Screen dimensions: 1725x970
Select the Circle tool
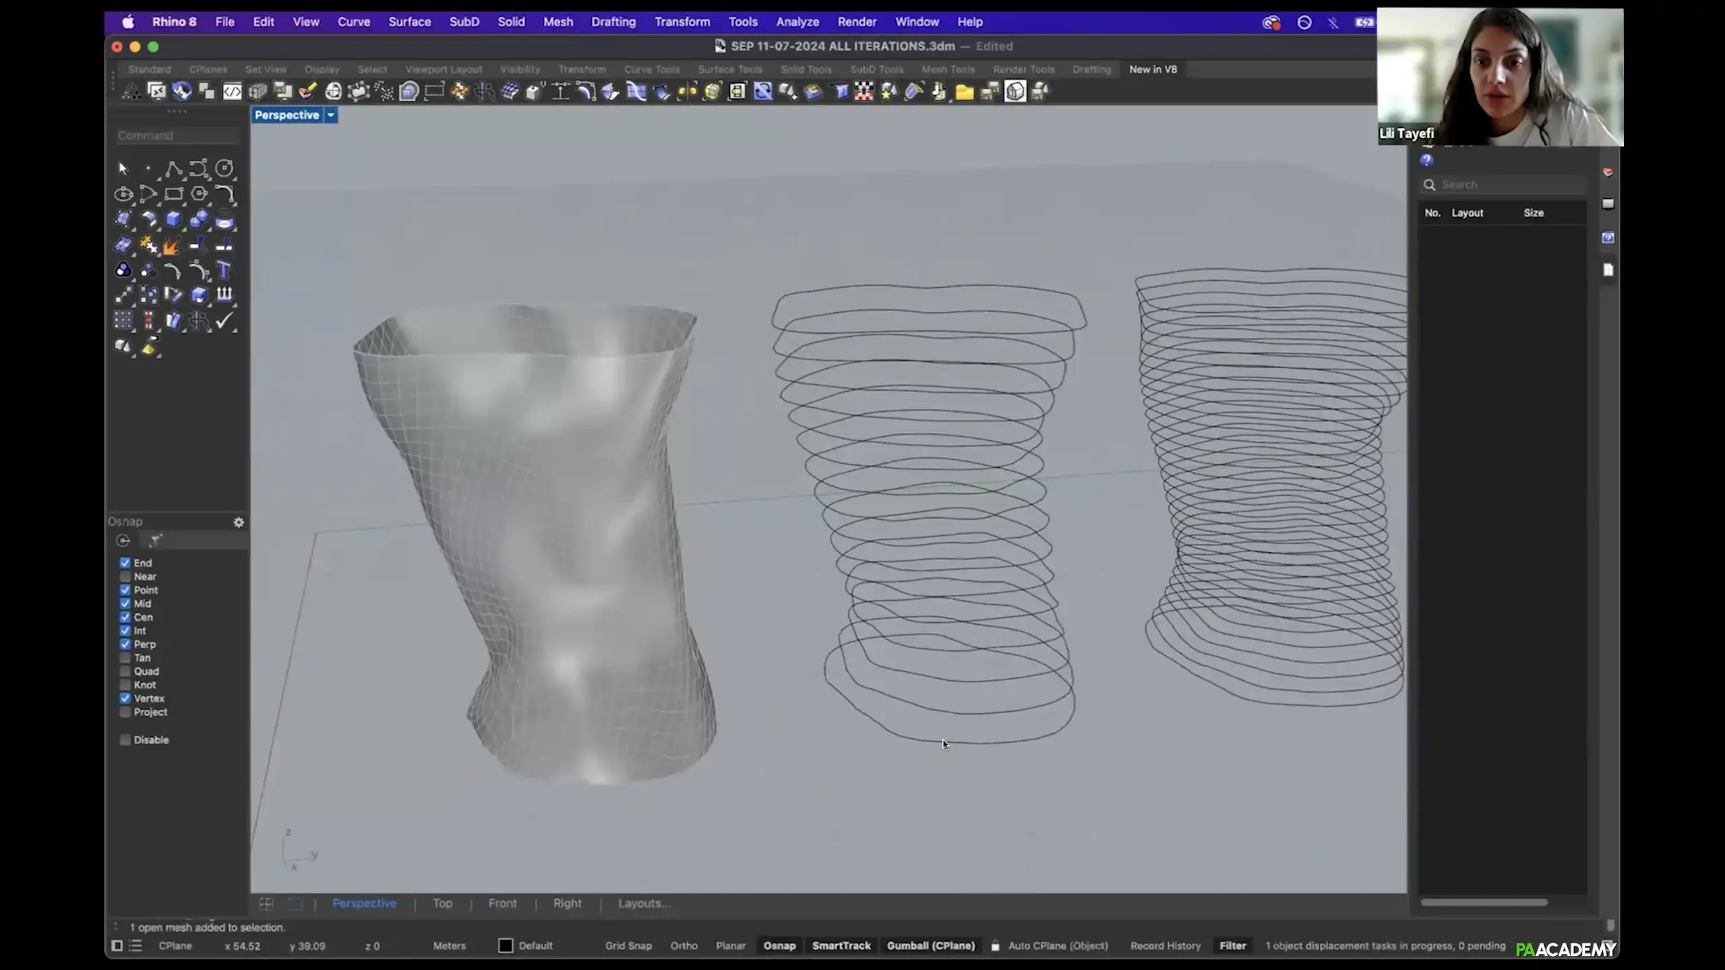(x=224, y=168)
